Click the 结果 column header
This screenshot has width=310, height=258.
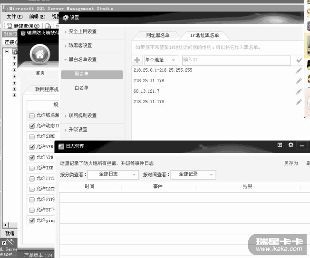coord(247,186)
